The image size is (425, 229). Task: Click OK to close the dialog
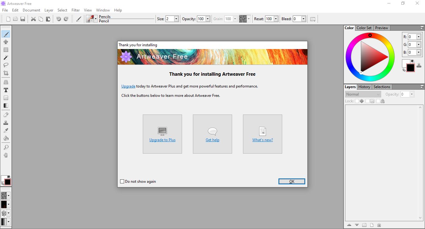(x=292, y=182)
